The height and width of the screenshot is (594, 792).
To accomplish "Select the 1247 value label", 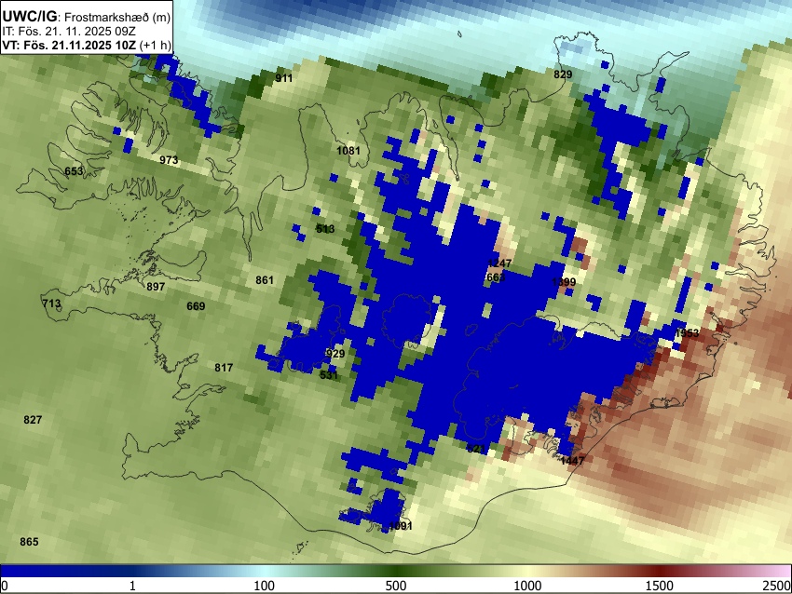I will pyautogui.click(x=499, y=263).
